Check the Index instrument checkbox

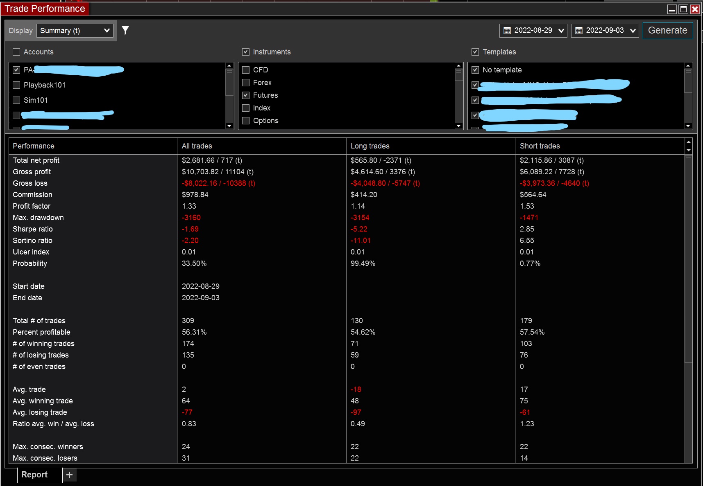246,108
